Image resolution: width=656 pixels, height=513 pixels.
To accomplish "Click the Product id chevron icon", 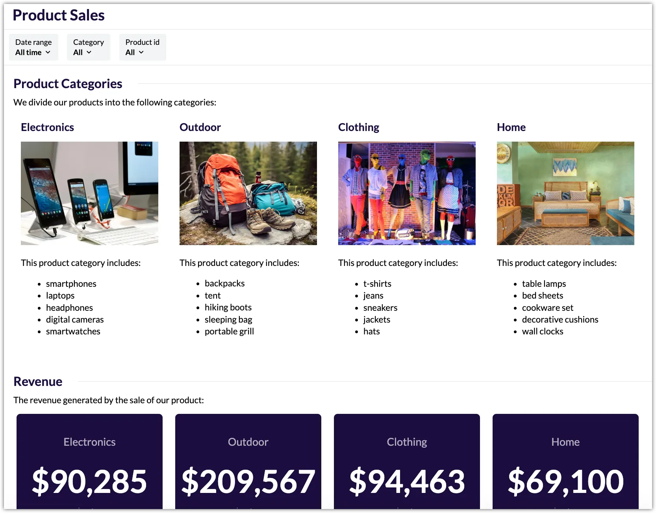I will [x=141, y=52].
